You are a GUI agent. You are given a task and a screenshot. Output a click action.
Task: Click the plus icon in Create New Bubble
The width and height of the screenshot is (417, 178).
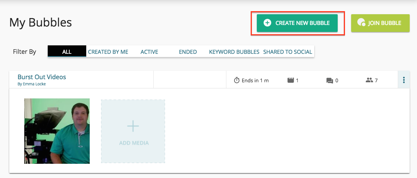[x=267, y=23]
